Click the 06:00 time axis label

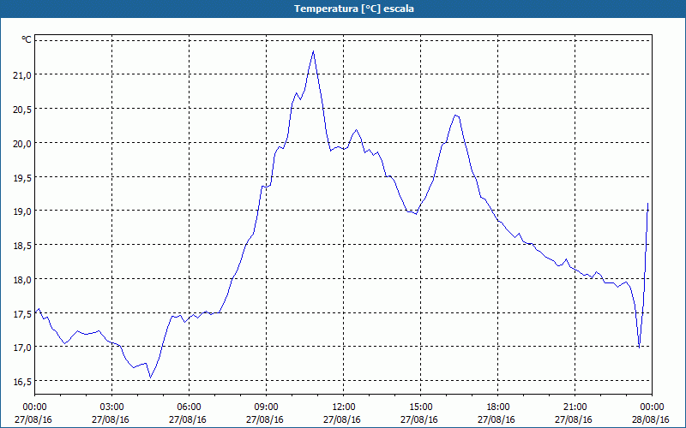pyautogui.click(x=189, y=407)
